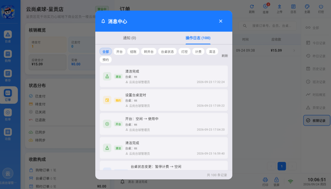
Task: Open the 清洁完成 log at 17:32:24
Action: (x=164, y=76)
